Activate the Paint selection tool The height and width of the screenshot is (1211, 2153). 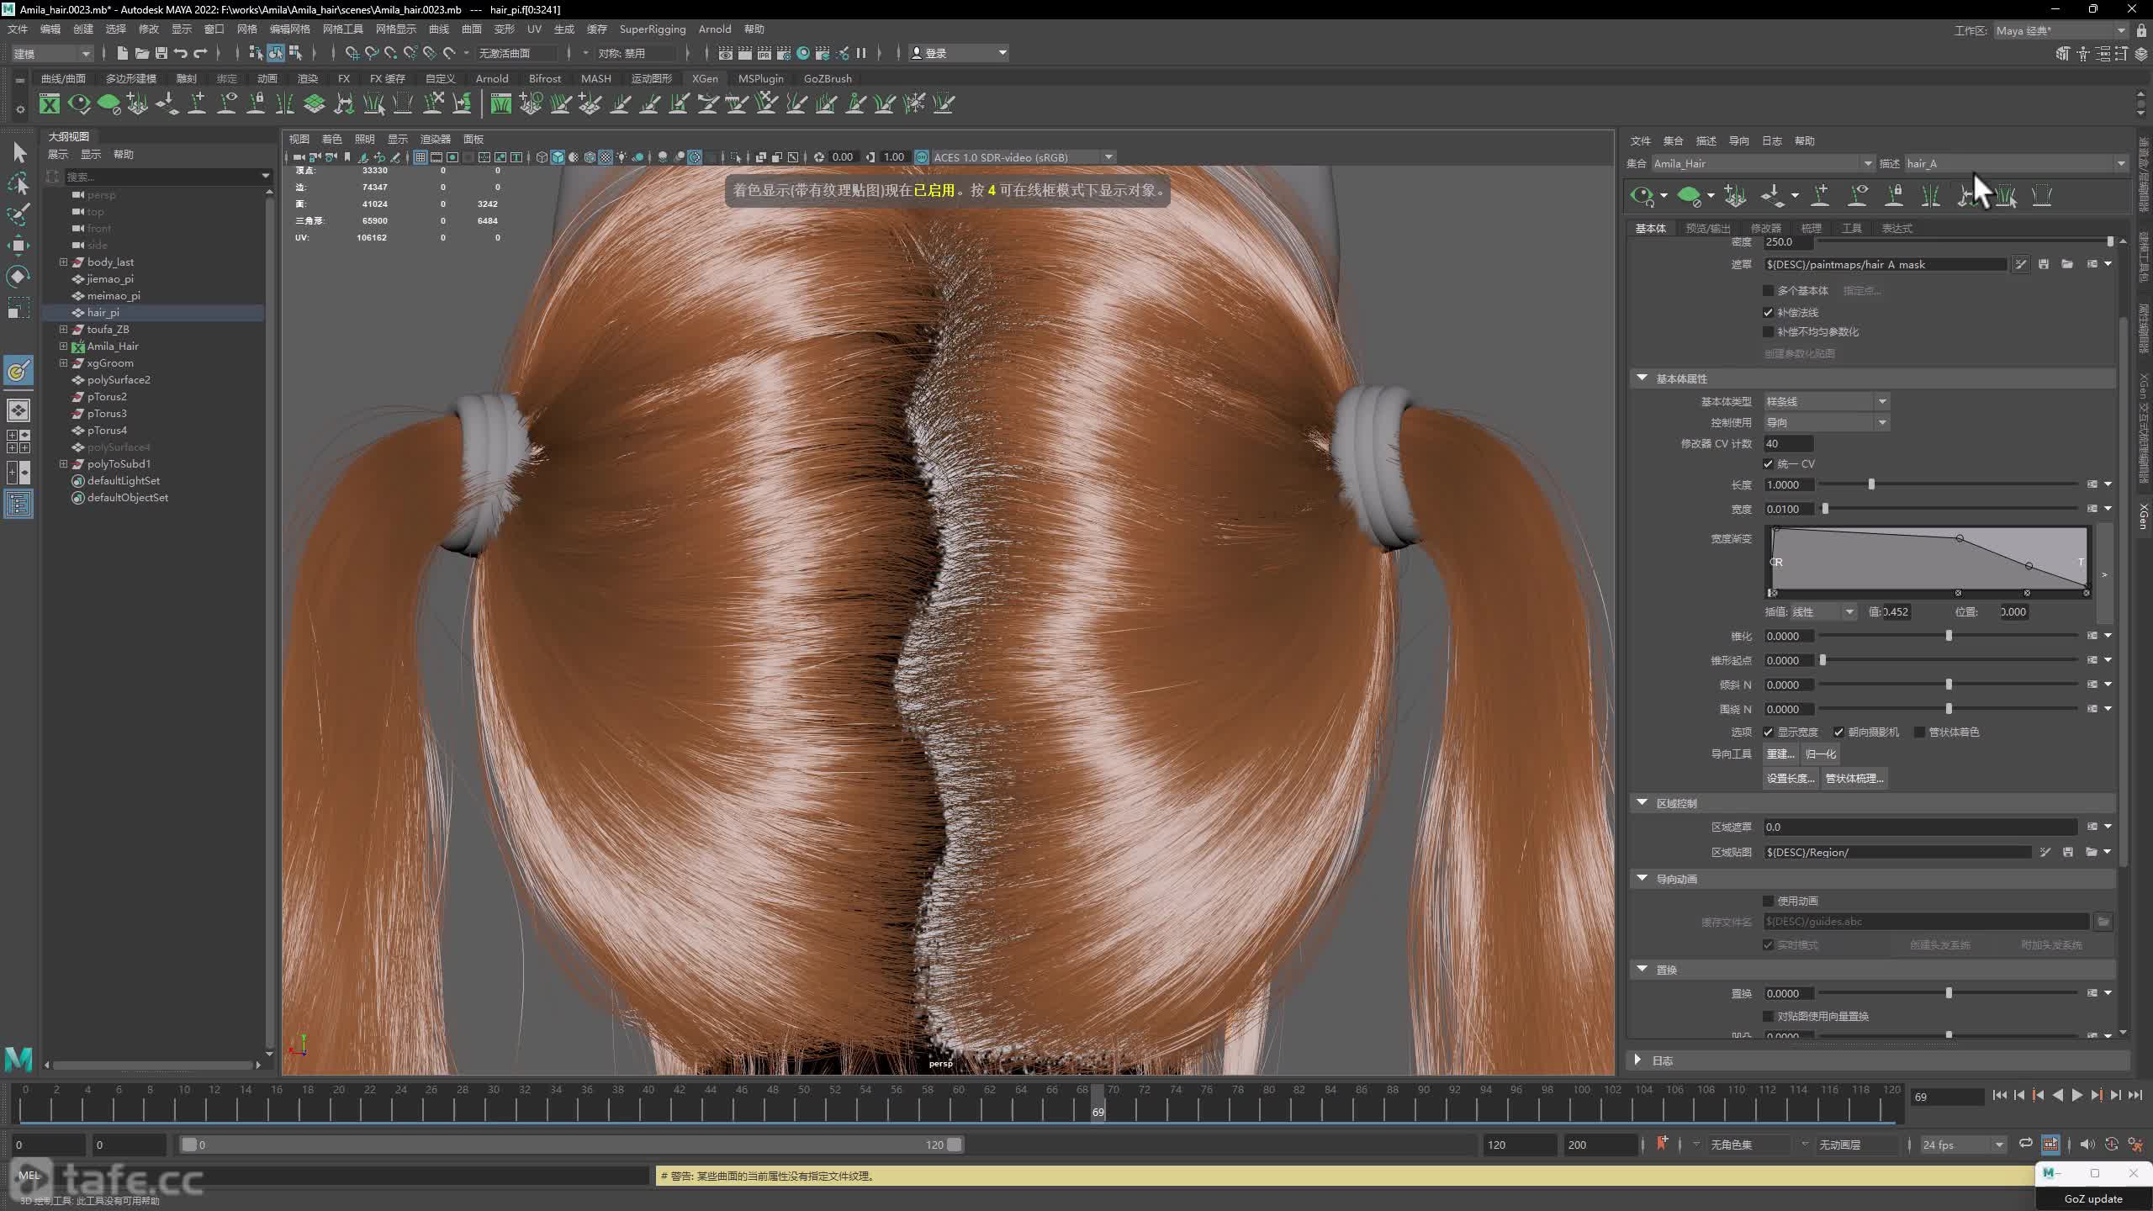point(19,214)
